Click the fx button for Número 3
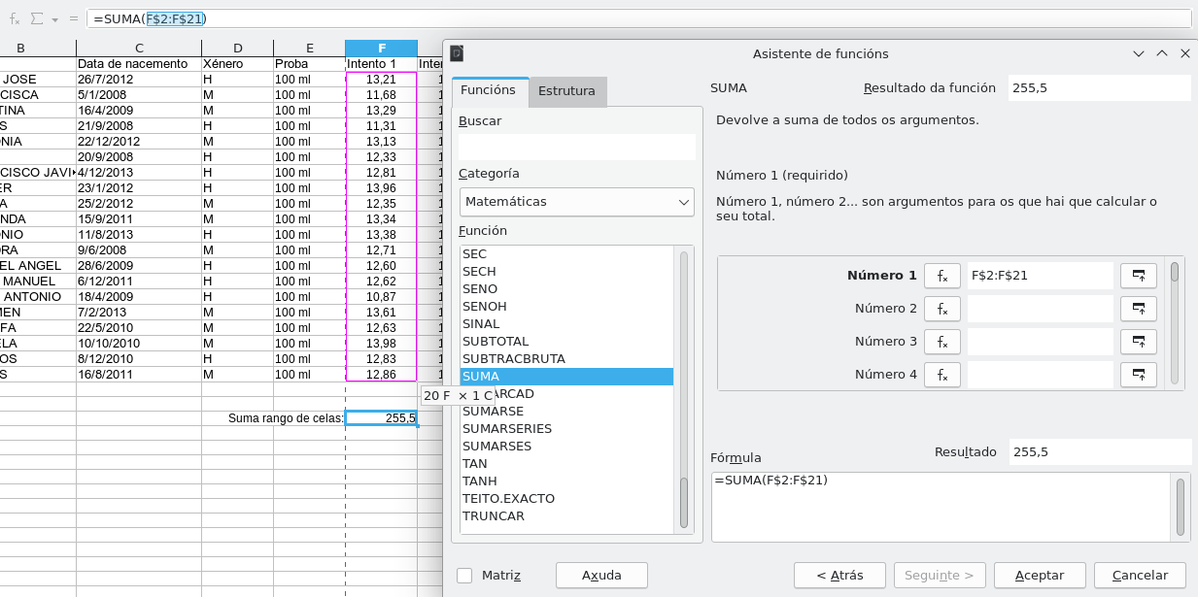The image size is (1198, 597). coord(941,342)
